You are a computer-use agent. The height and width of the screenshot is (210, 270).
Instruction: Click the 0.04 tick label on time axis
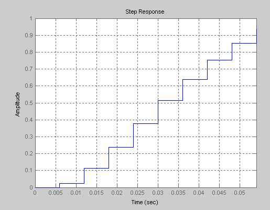coord(199,193)
